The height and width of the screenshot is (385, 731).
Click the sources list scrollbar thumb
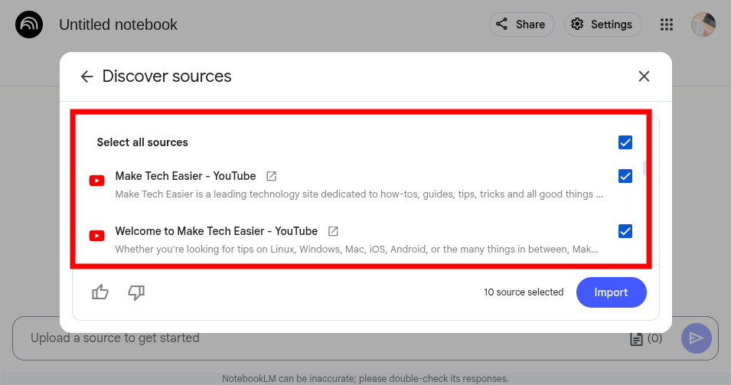(645, 168)
